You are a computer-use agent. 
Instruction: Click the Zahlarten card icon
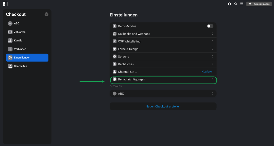click(x=10, y=32)
